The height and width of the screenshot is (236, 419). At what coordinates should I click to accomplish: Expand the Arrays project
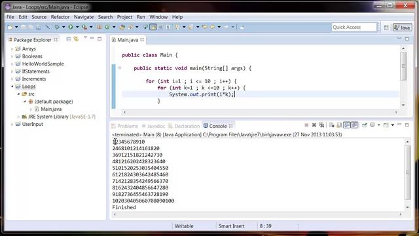click(x=12, y=49)
